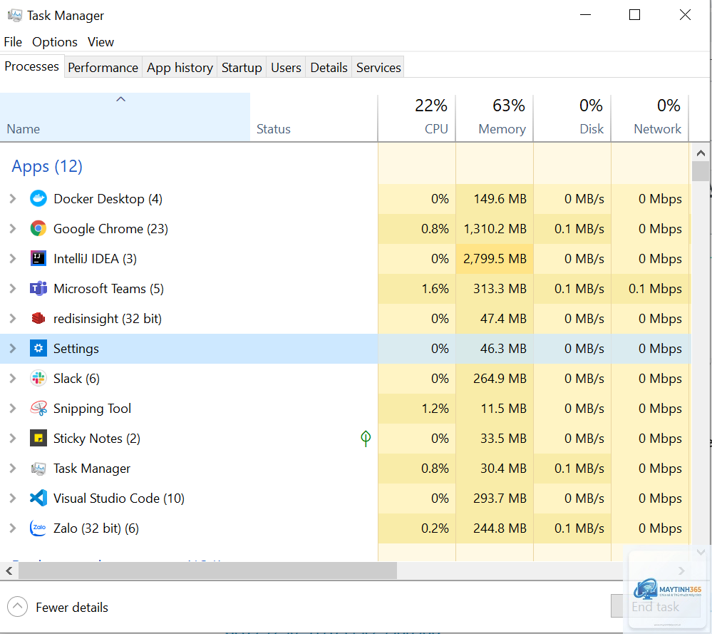Image resolution: width=712 pixels, height=634 pixels.
Task: Click the redisinsight red cube icon
Action: (x=38, y=319)
